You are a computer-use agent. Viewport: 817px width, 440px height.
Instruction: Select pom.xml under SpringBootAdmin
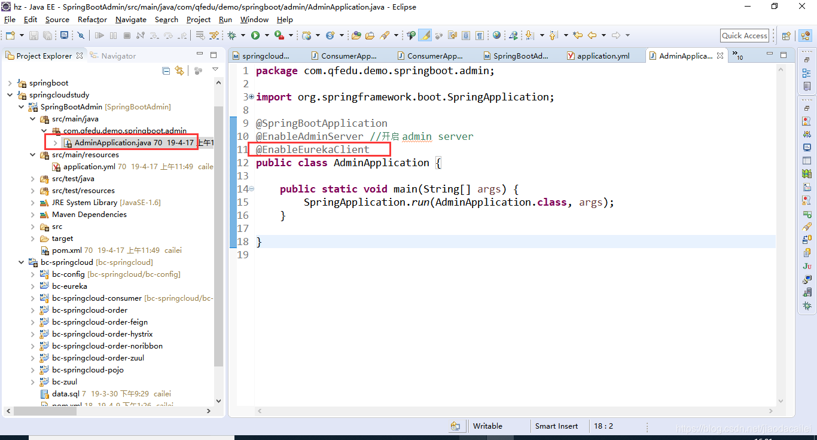click(x=111, y=250)
